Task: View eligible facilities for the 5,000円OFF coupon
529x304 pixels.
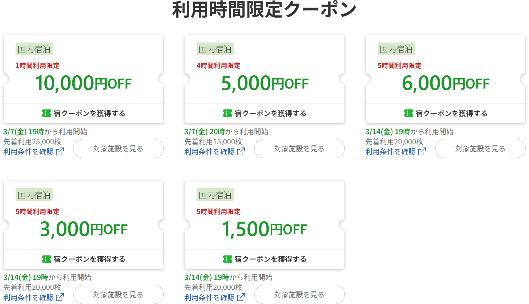Action: (x=299, y=149)
